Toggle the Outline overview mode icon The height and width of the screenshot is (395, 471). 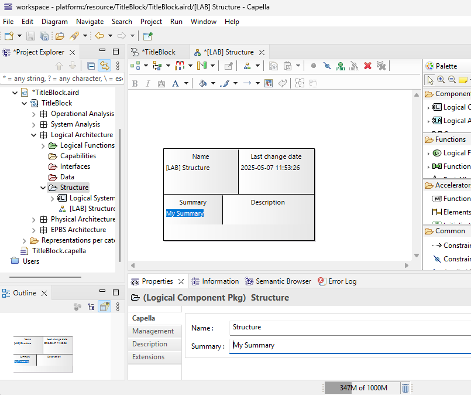coord(105,307)
